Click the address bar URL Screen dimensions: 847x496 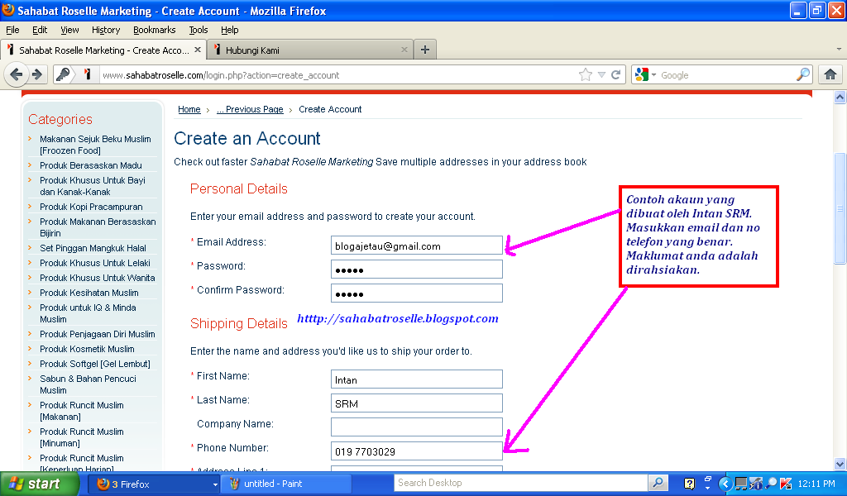[221, 75]
